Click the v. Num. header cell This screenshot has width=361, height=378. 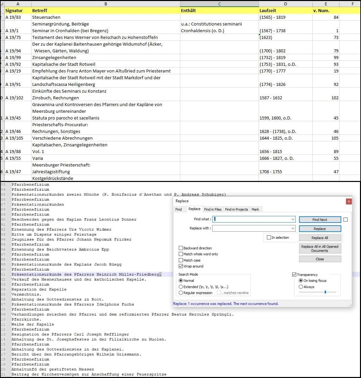tap(326, 11)
